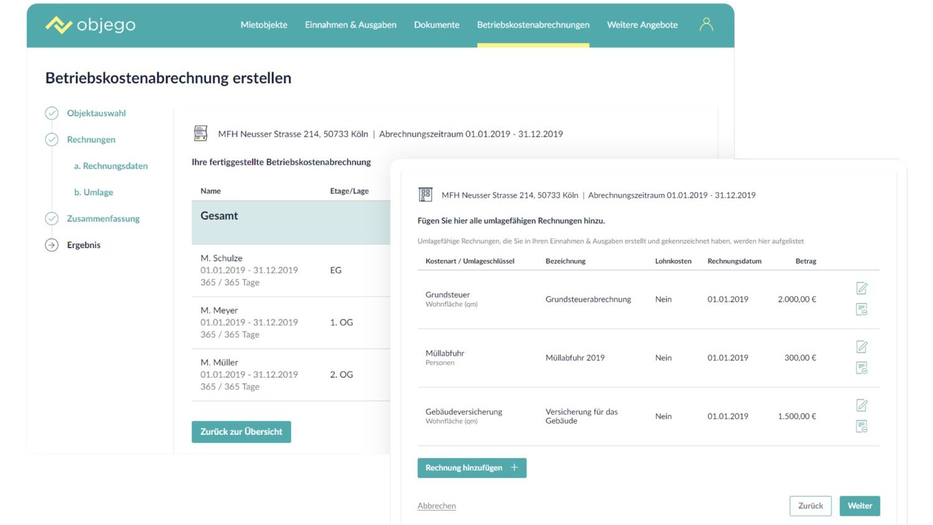Click the 2.000,00 € amount
The image size is (933, 525).
click(x=797, y=299)
